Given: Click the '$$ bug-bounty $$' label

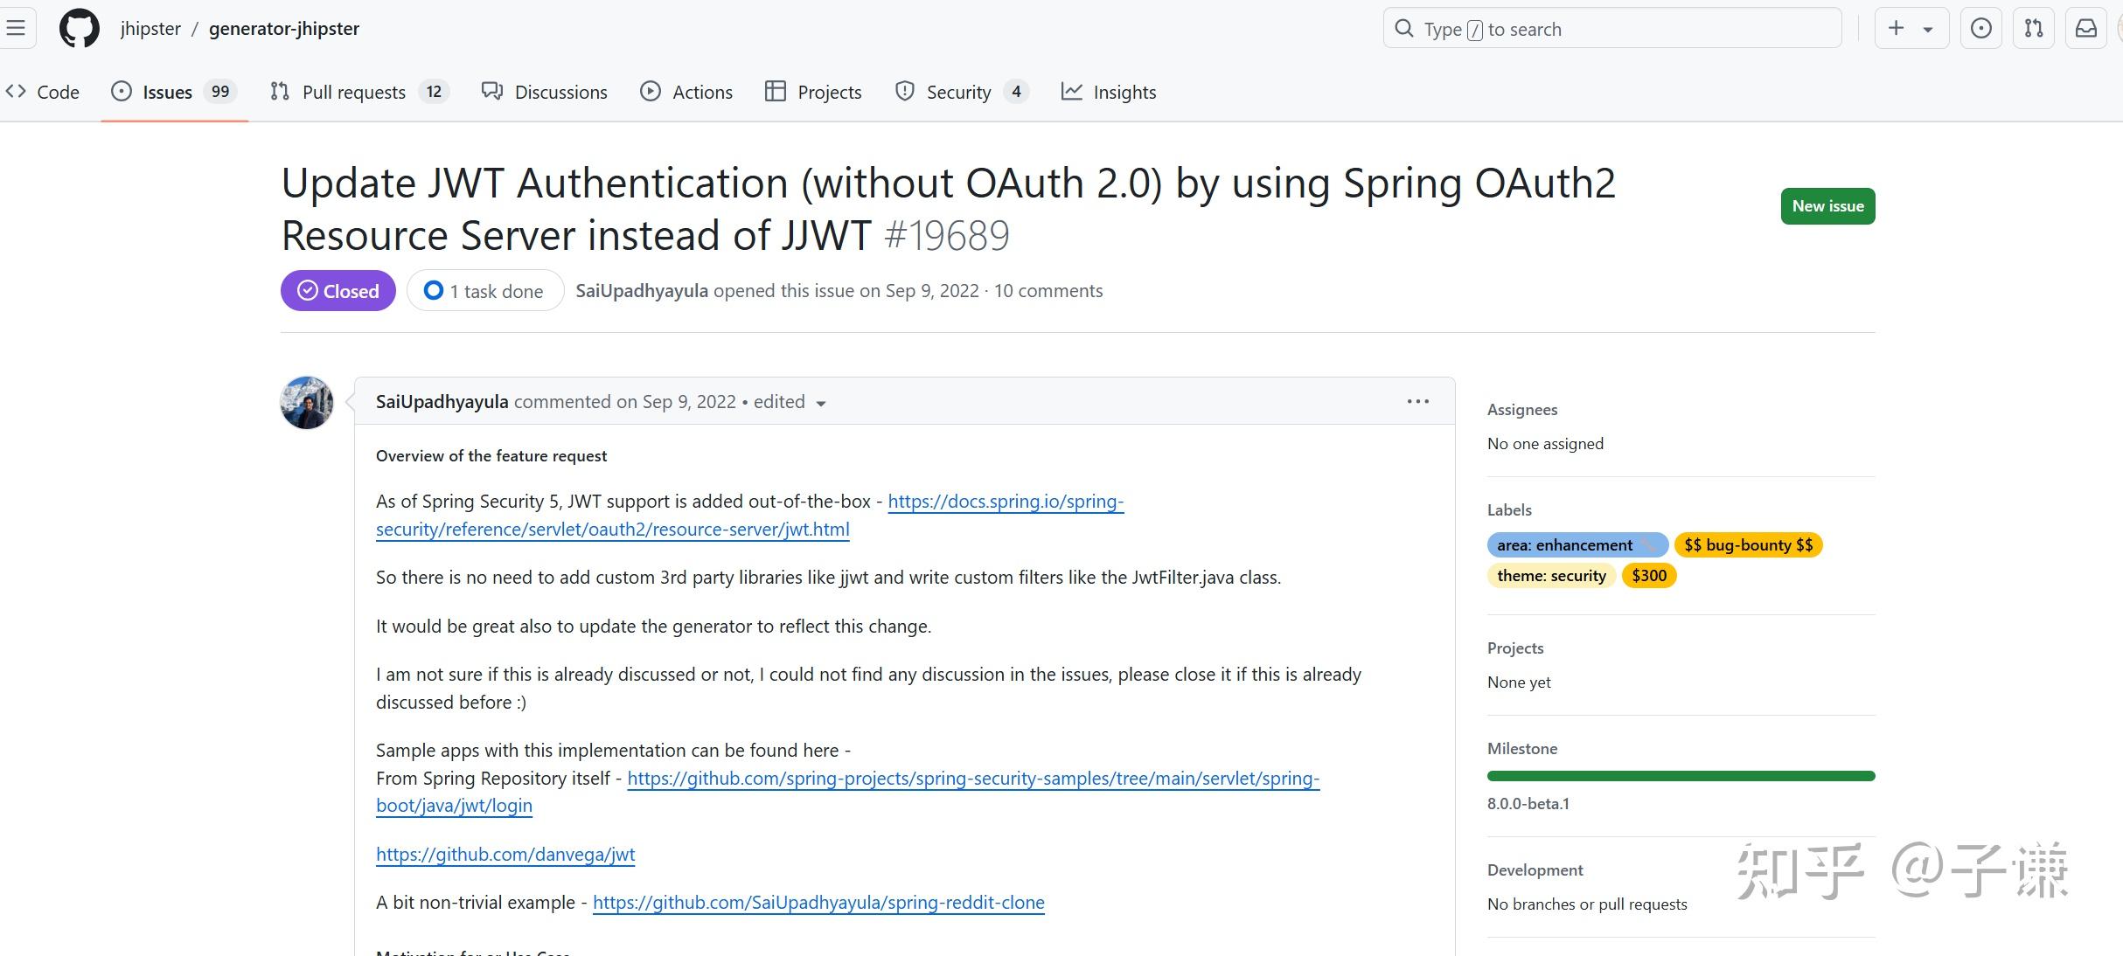Looking at the screenshot, I should tap(1748, 545).
